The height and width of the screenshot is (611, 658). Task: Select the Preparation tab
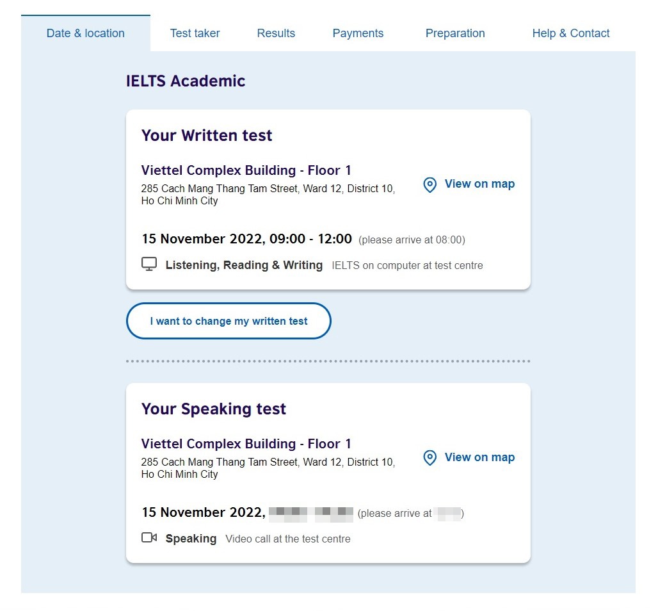pos(455,33)
